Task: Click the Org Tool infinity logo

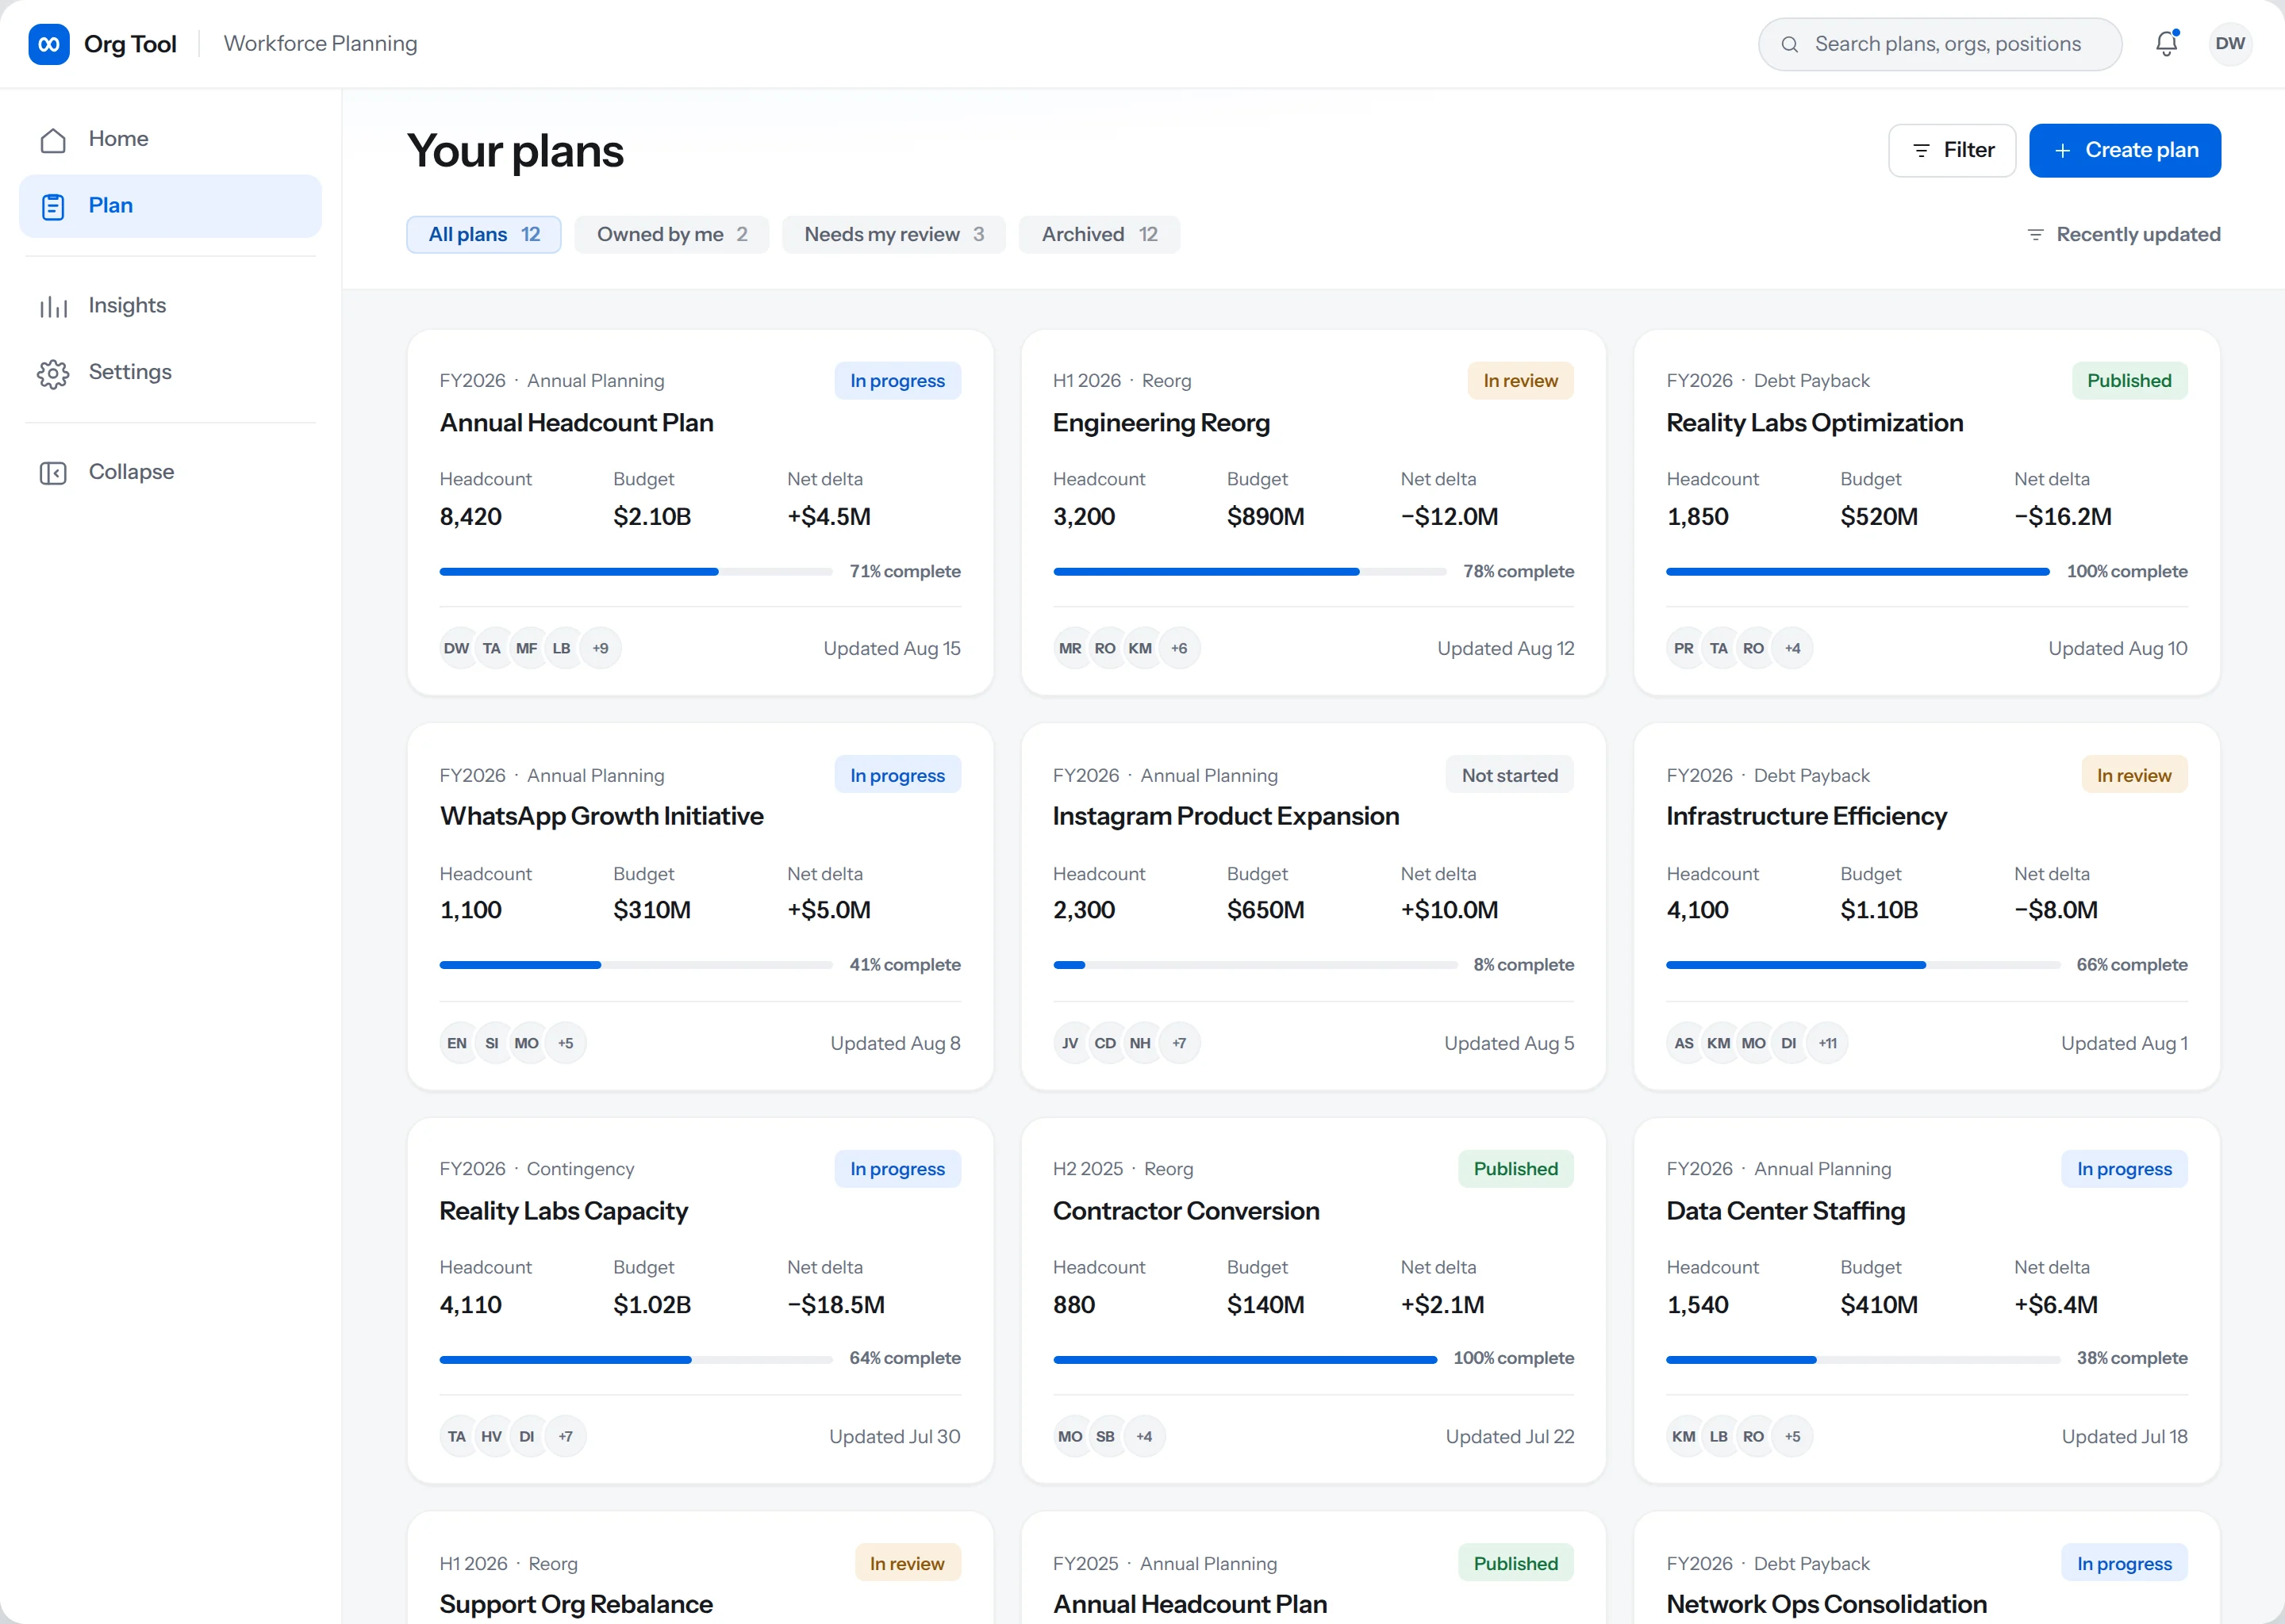Action: coord(49,44)
